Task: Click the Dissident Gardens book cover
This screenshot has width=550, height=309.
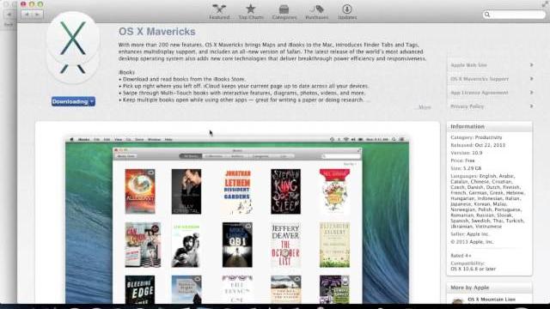Action: pos(237,191)
